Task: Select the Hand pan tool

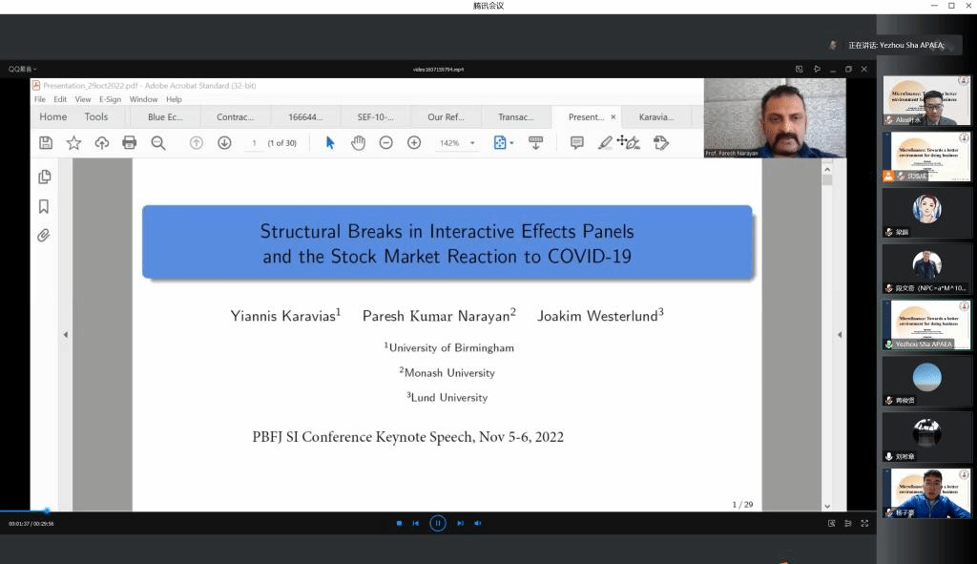Action: coord(358,143)
